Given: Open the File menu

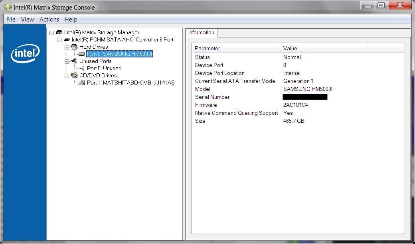Looking at the screenshot, I should coord(11,20).
